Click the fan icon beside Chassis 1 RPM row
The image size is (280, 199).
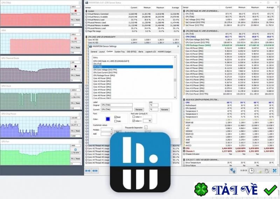(184, 151)
